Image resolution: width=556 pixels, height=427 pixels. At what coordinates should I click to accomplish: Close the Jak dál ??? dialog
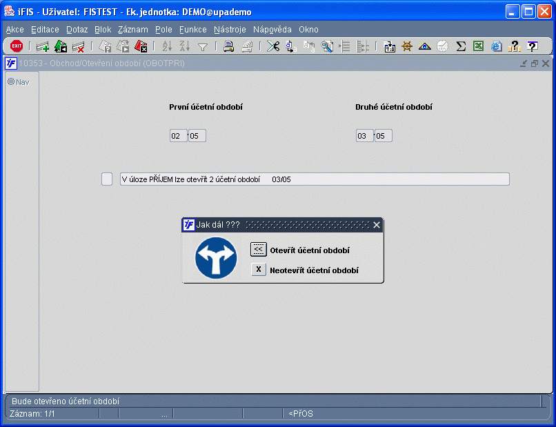377,225
